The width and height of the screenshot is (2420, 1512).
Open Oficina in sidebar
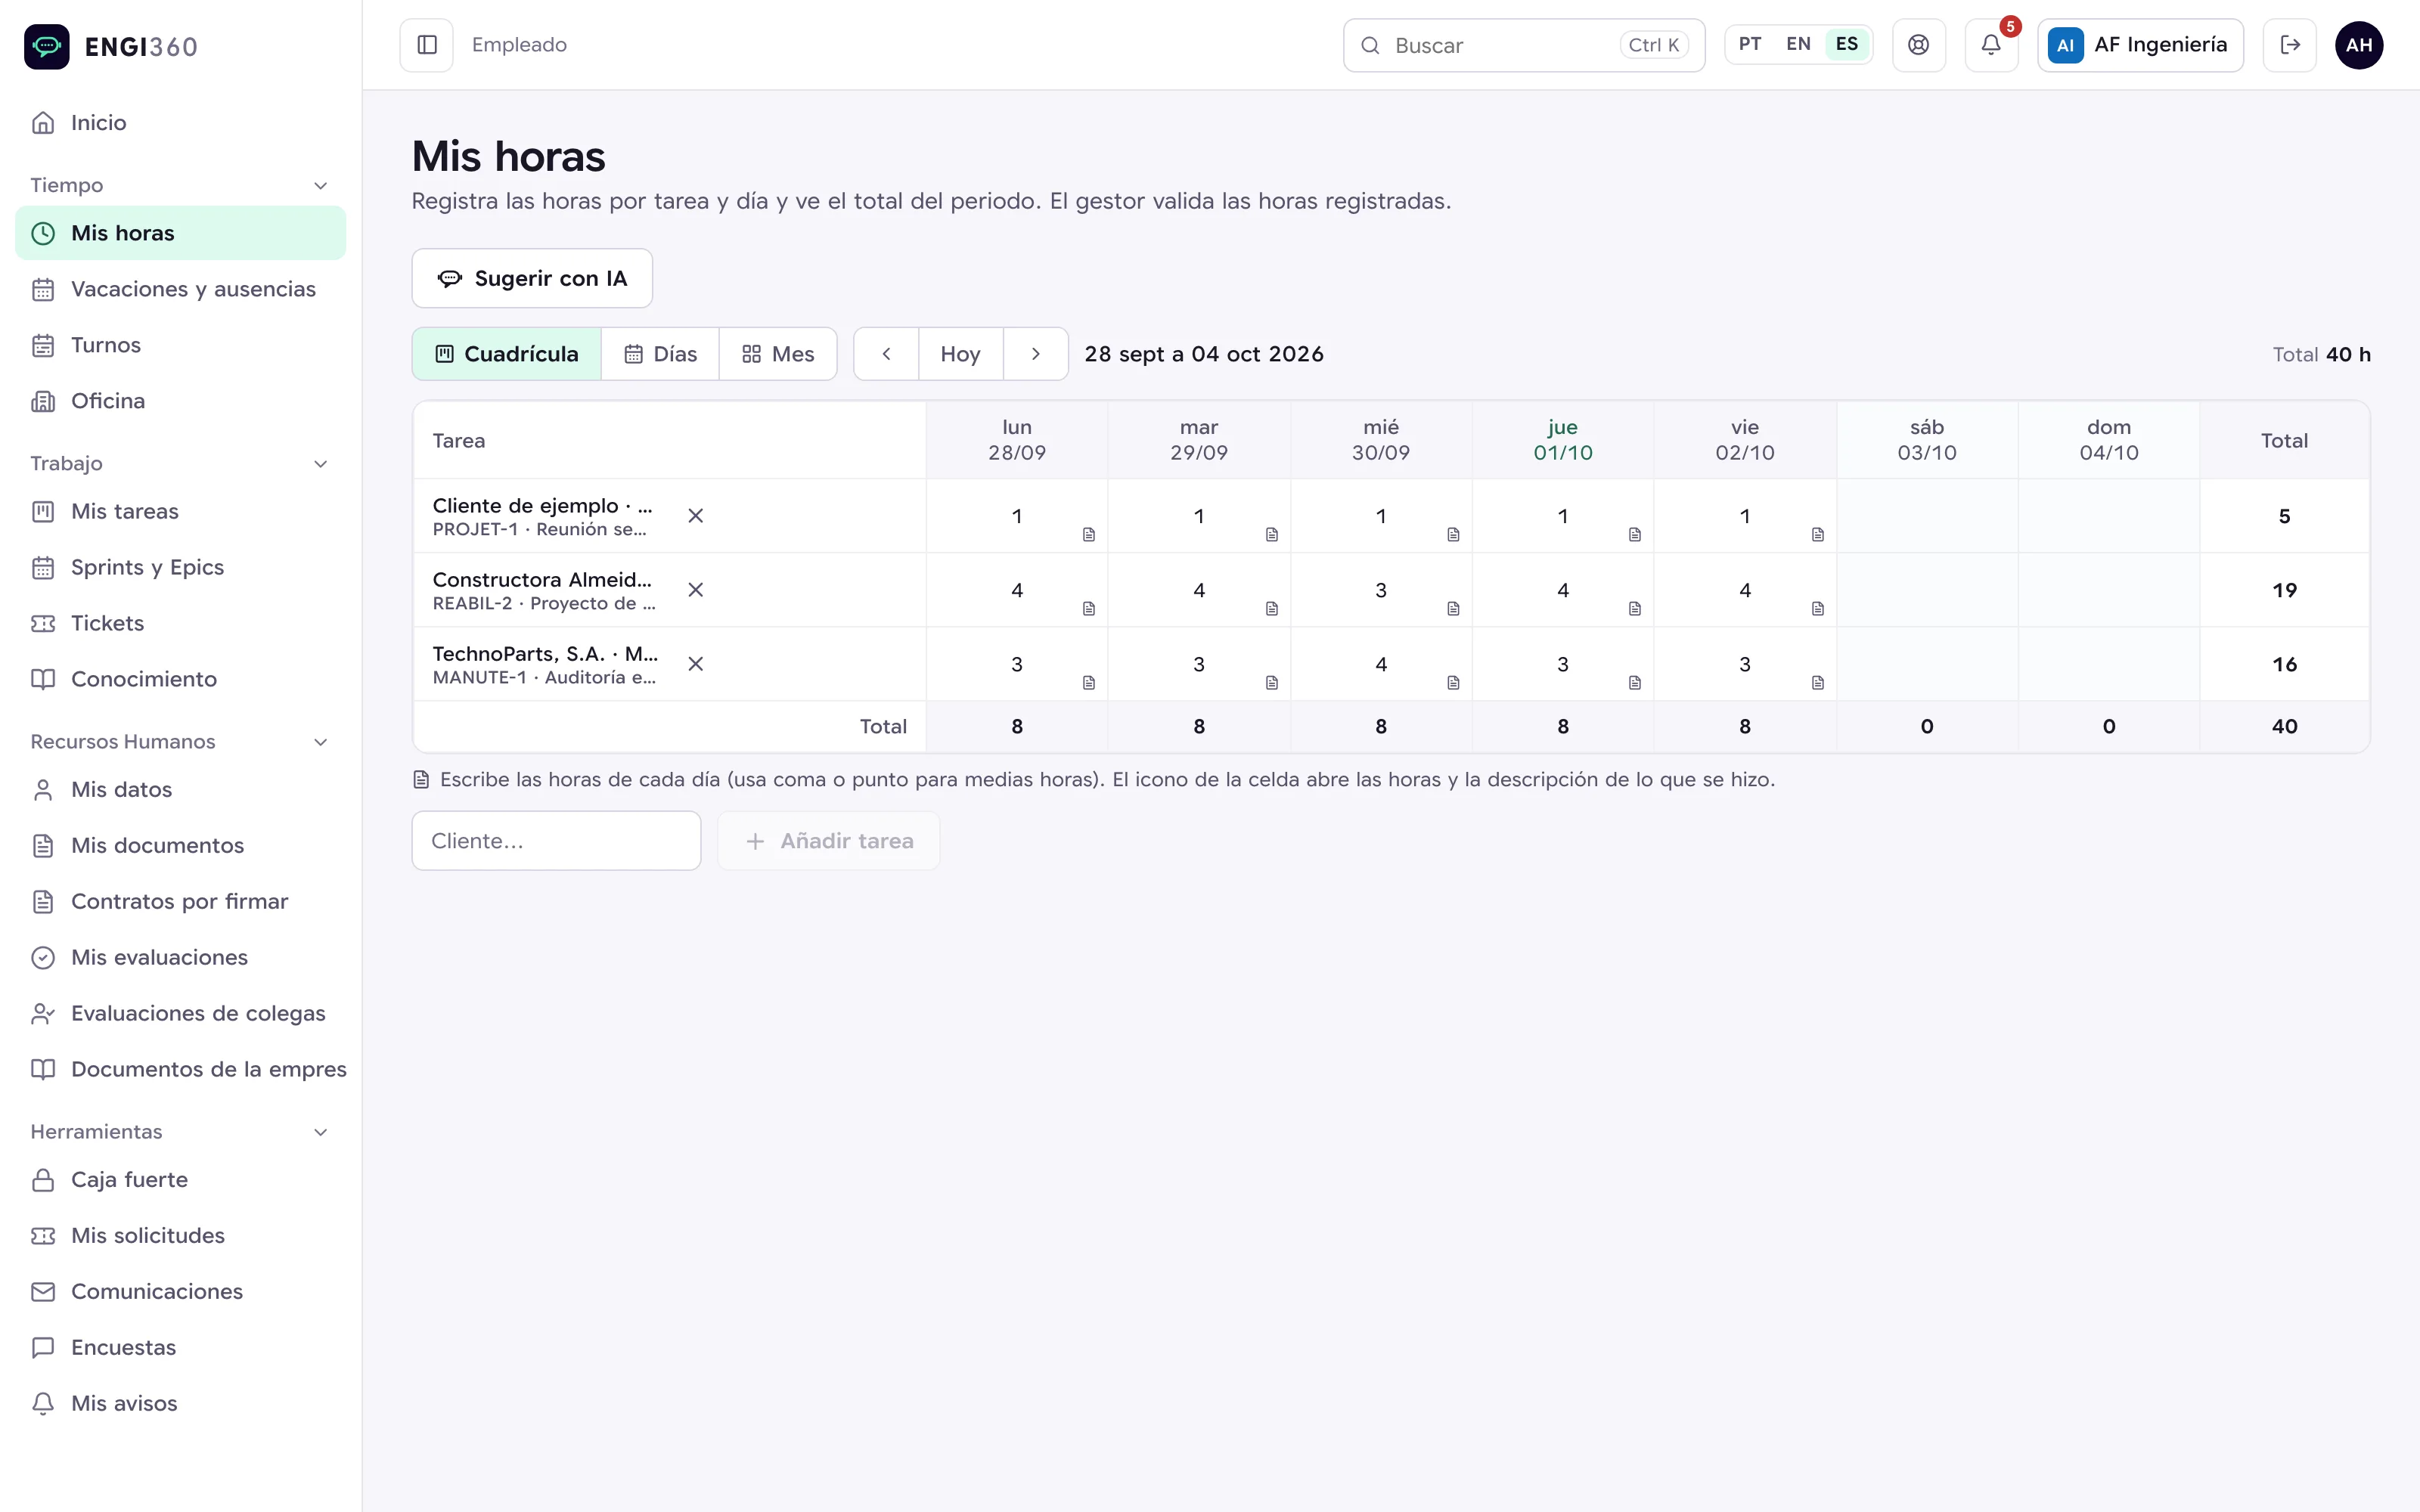[181, 401]
